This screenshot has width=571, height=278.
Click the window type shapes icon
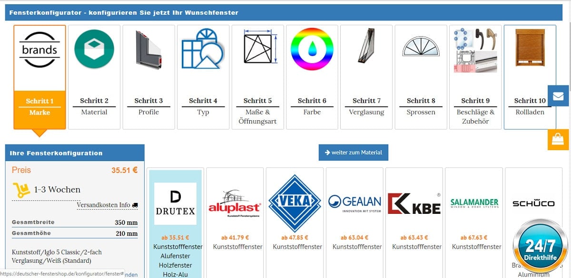[x=203, y=49]
